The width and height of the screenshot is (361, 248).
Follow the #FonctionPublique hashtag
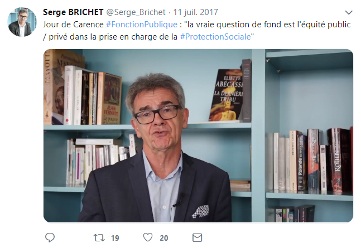tap(142, 25)
